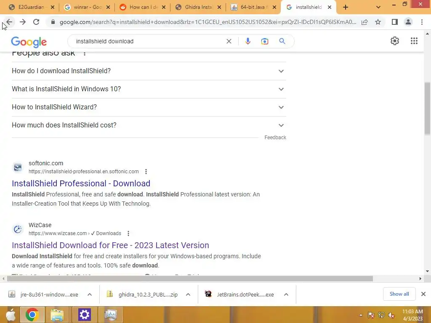Screen dimensions: 431x323
Task: Close the installshield search tab
Action: (329, 7)
